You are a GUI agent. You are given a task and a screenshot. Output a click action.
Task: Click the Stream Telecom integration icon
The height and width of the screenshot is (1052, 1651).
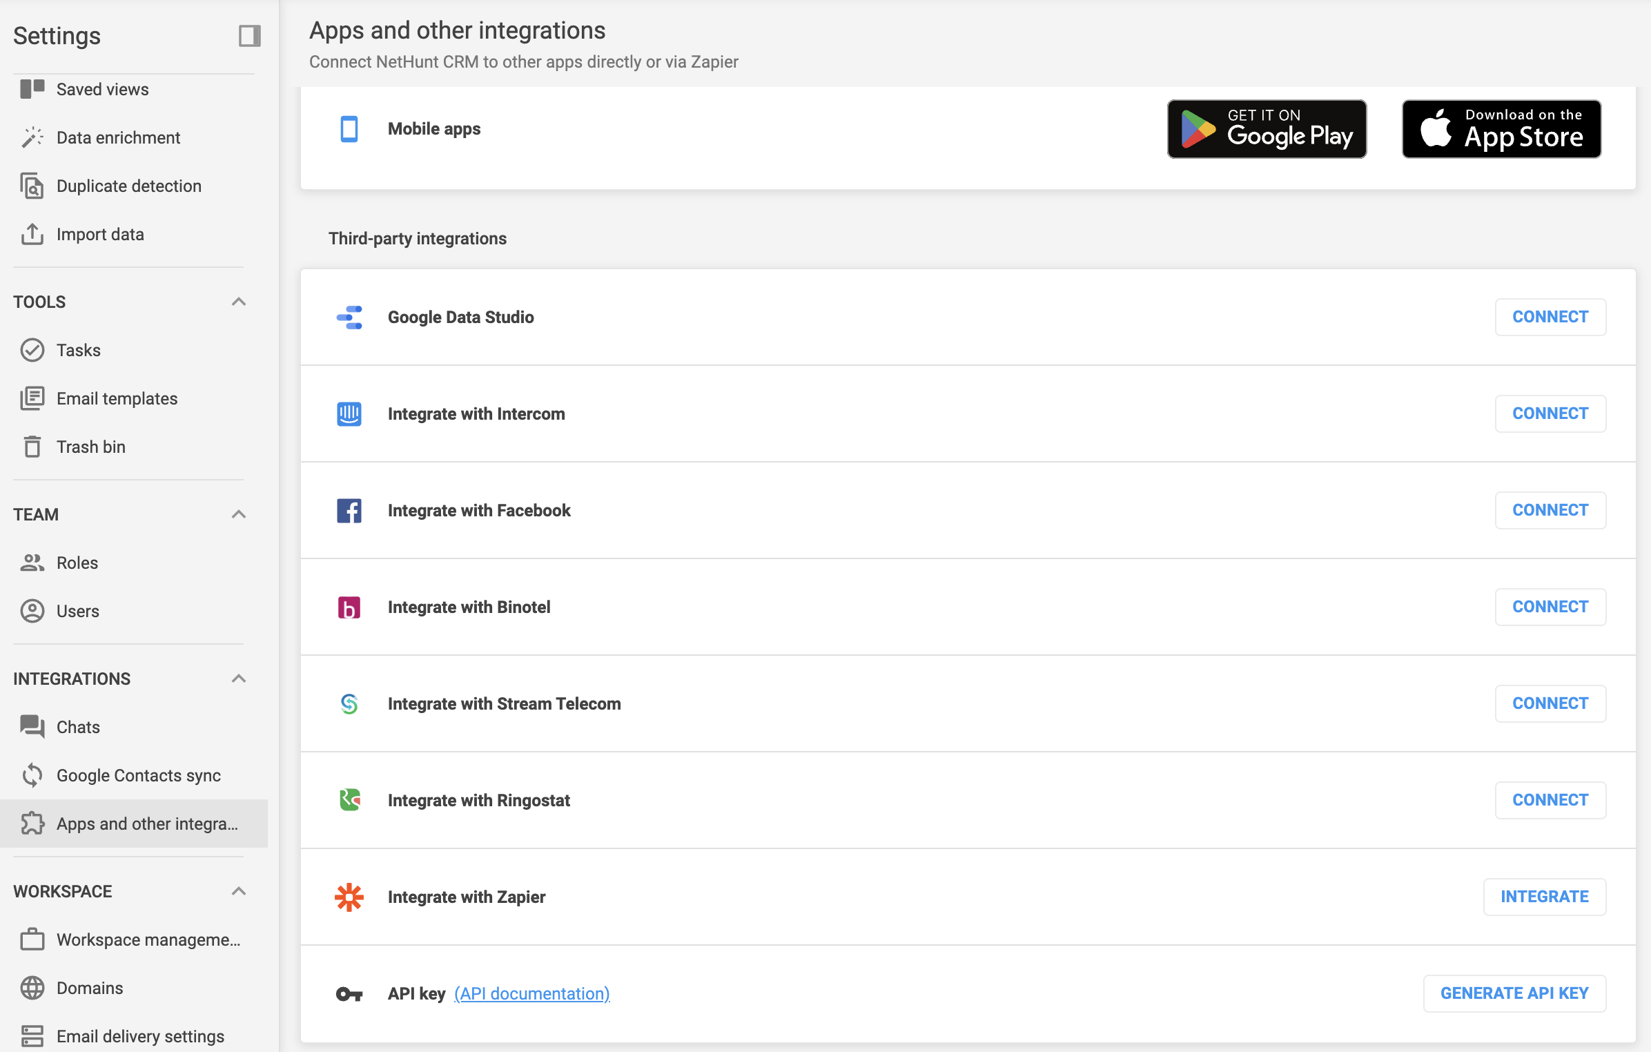tap(350, 703)
